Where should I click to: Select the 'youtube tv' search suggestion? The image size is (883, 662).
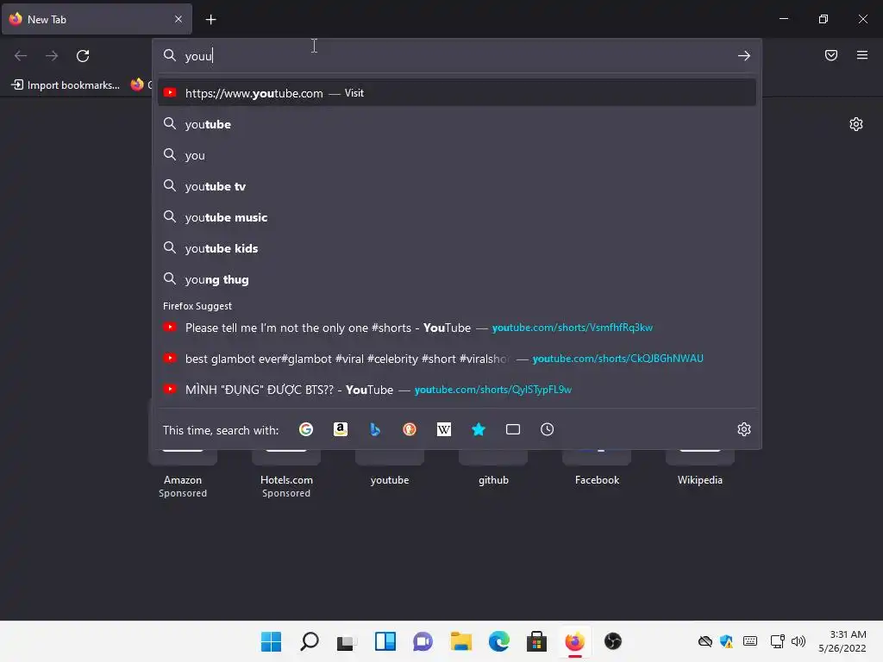457,186
